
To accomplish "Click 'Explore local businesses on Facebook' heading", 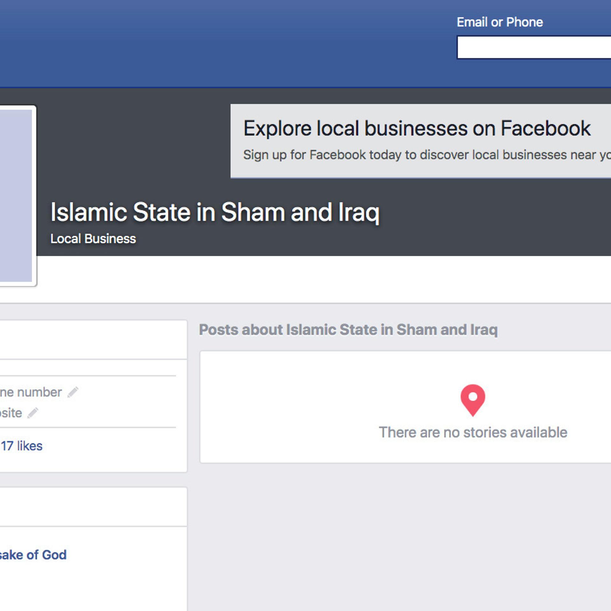I will tap(417, 129).
